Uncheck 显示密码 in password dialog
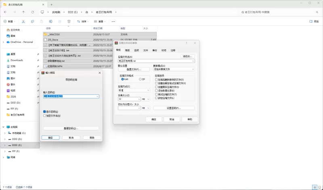This screenshot has width=323, height=190. (x=44, y=112)
